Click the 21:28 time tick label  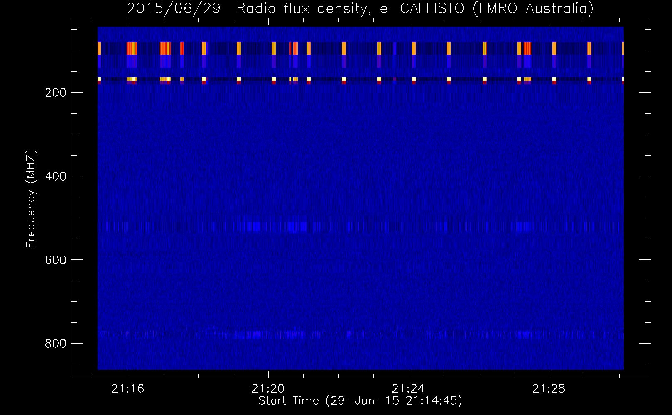pyautogui.click(x=549, y=388)
